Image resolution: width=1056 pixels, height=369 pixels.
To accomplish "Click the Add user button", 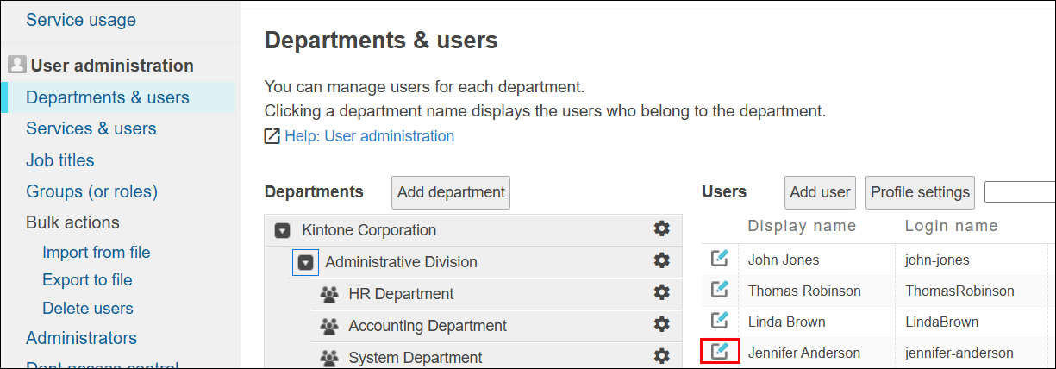I will click(820, 192).
